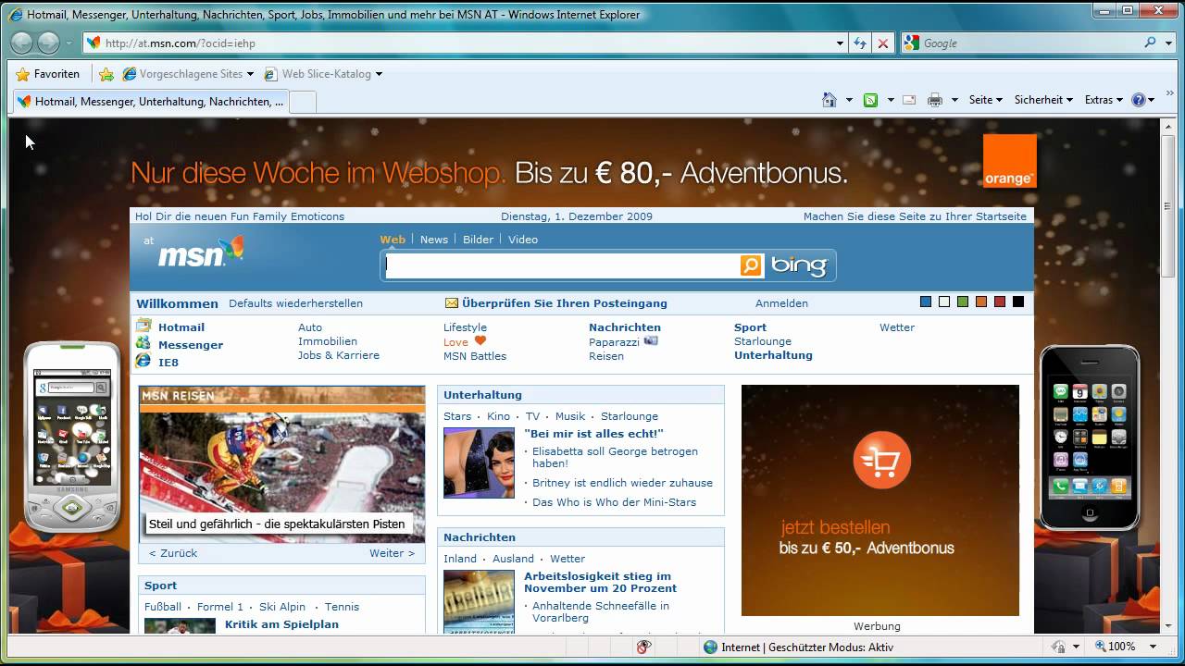The image size is (1185, 666).
Task: Click the Google search box in toolbar
Action: tap(1029, 43)
